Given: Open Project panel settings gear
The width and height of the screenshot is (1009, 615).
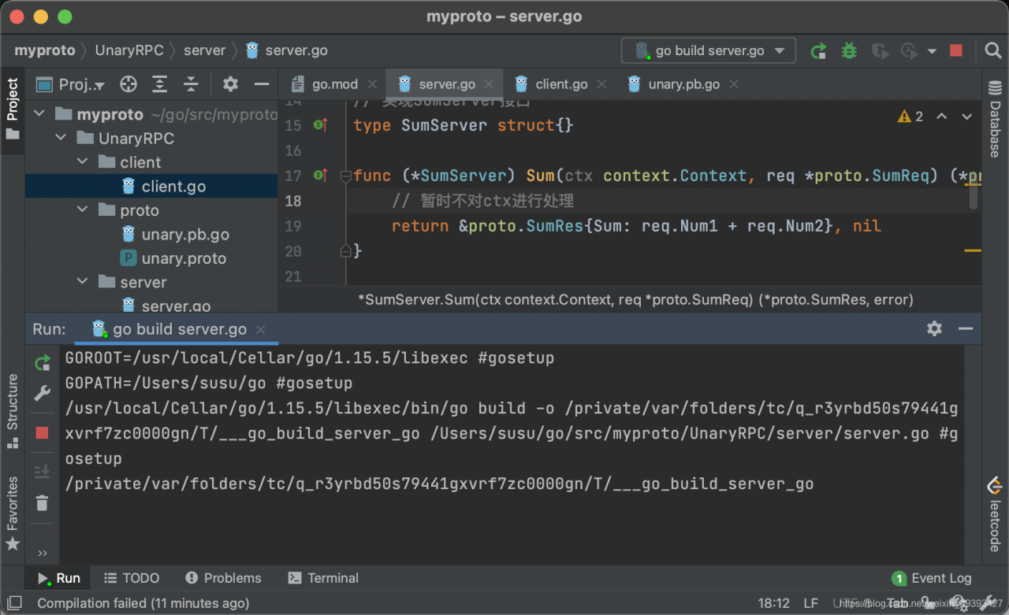Looking at the screenshot, I should click(230, 84).
